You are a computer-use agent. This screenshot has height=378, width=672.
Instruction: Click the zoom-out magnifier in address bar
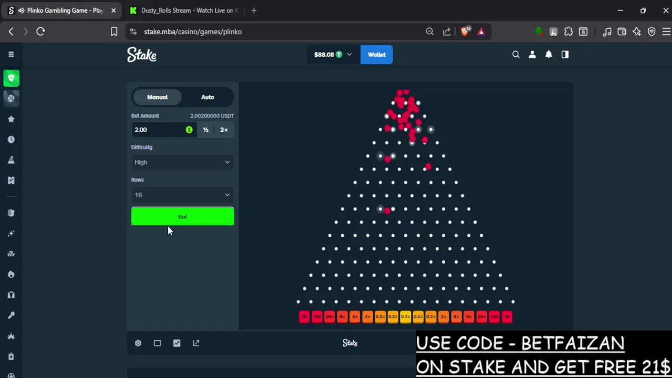click(430, 31)
